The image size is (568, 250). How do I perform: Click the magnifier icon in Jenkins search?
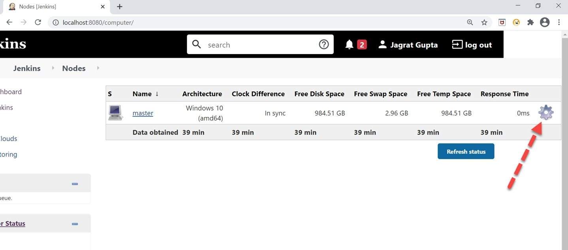click(x=197, y=44)
